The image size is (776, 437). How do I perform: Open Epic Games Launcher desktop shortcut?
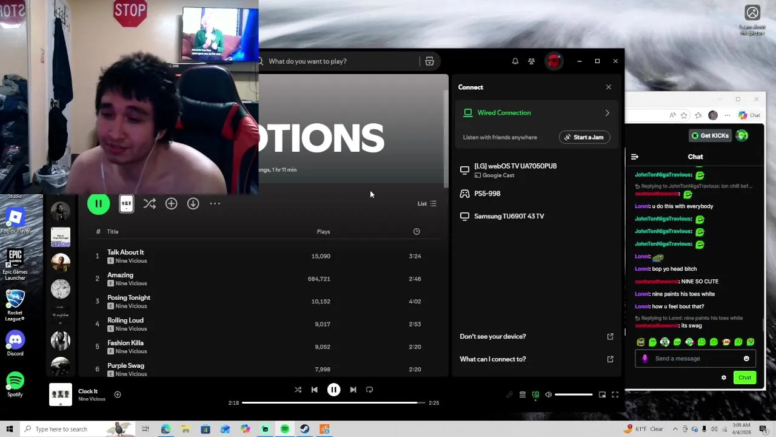click(15, 264)
